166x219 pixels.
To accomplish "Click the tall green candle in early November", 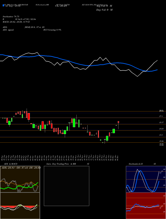I will 74,123.
